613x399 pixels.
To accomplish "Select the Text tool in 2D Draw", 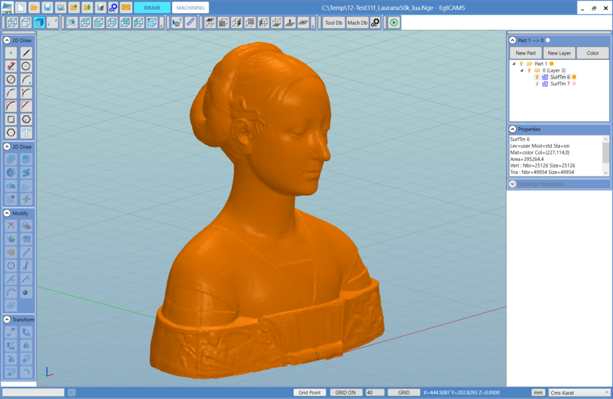I will [x=26, y=132].
